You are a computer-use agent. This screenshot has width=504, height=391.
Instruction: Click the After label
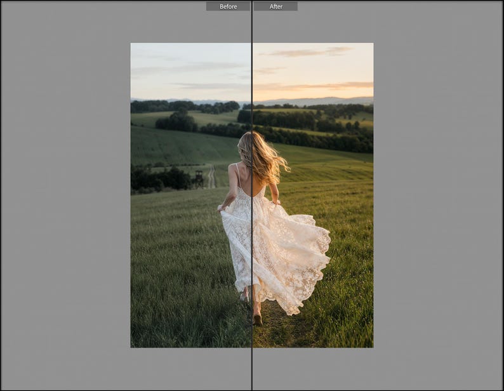pos(275,6)
